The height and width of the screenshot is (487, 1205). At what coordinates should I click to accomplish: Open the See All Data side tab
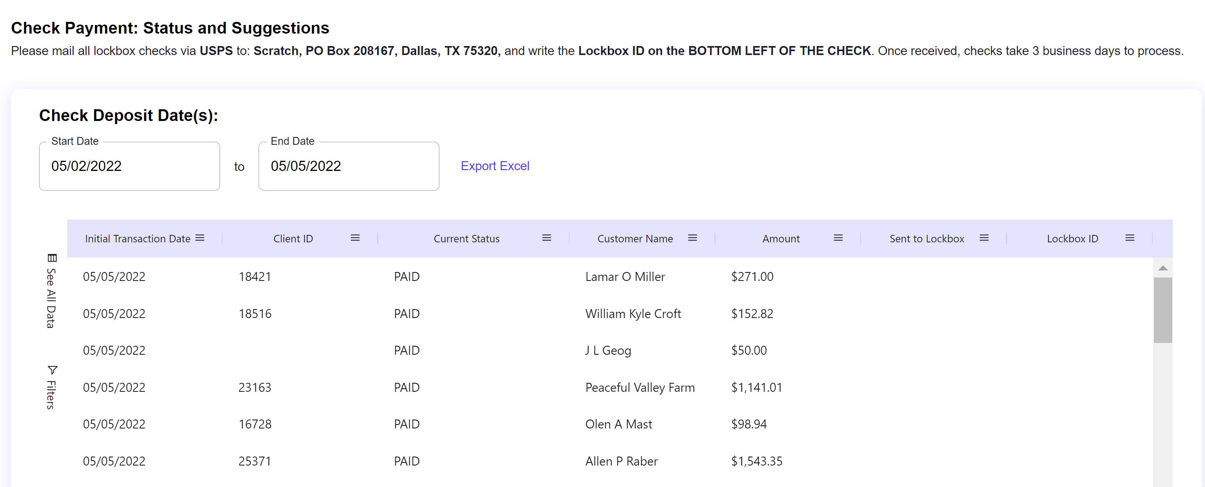click(x=51, y=291)
